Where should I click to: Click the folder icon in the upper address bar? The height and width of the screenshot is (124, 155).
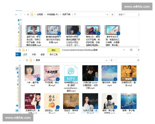tap(32, 14)
